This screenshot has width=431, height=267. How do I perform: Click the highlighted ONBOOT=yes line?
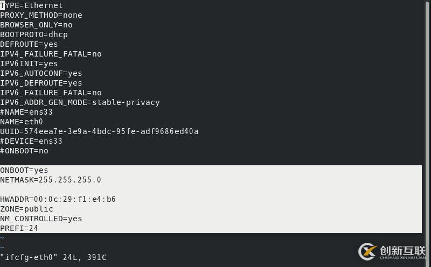[24, 170]
